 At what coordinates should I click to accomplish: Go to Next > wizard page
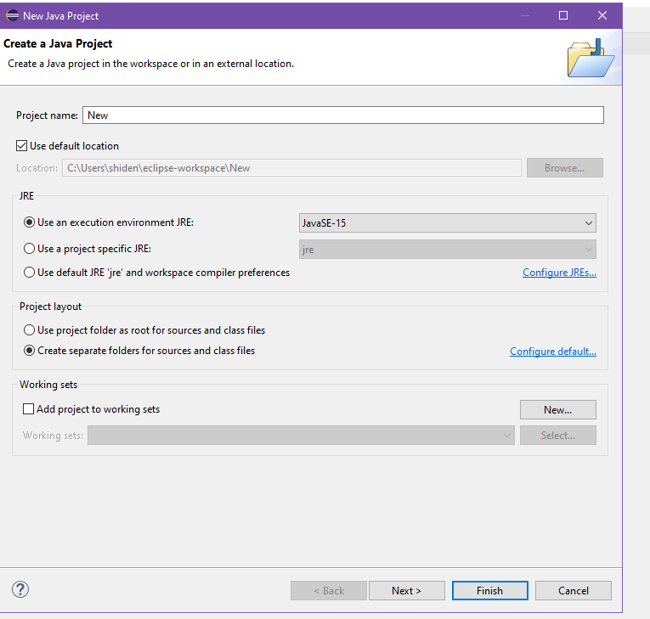click(407, 590)
